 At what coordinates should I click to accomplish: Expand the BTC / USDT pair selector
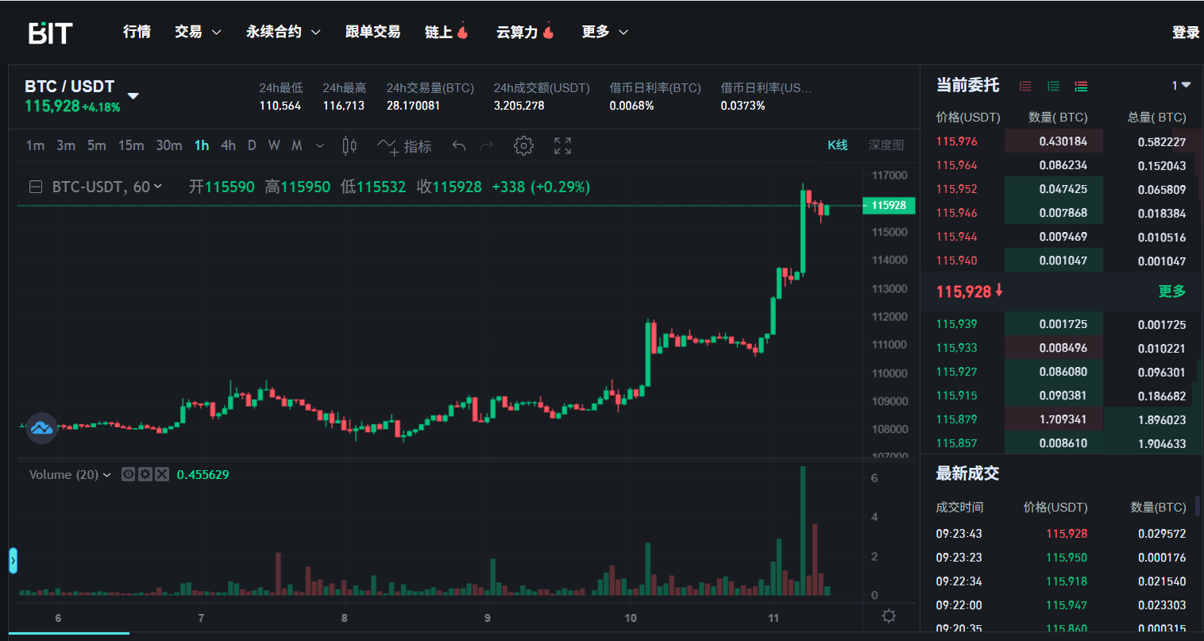[x=133, y=96]
